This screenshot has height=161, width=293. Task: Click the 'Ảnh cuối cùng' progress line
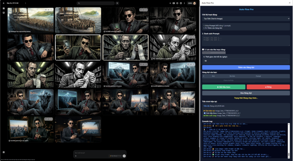pyautogui.click(x=222, y=115)
